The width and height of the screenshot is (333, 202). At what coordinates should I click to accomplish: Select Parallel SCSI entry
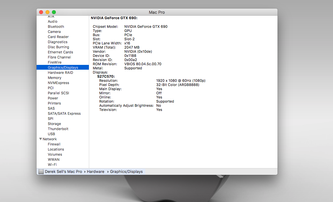click(x=58, y=93)
